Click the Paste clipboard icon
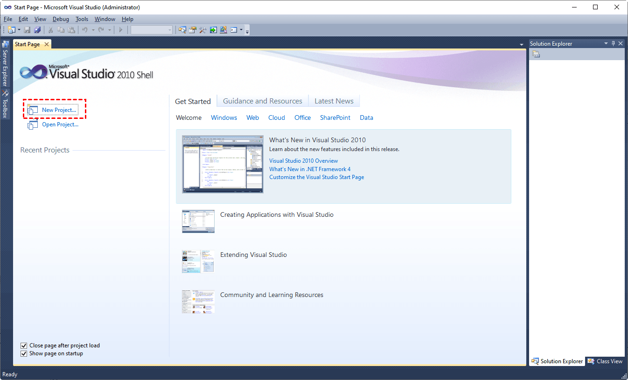The height and width of the screenshot is (380, 628). coord(71,30)
